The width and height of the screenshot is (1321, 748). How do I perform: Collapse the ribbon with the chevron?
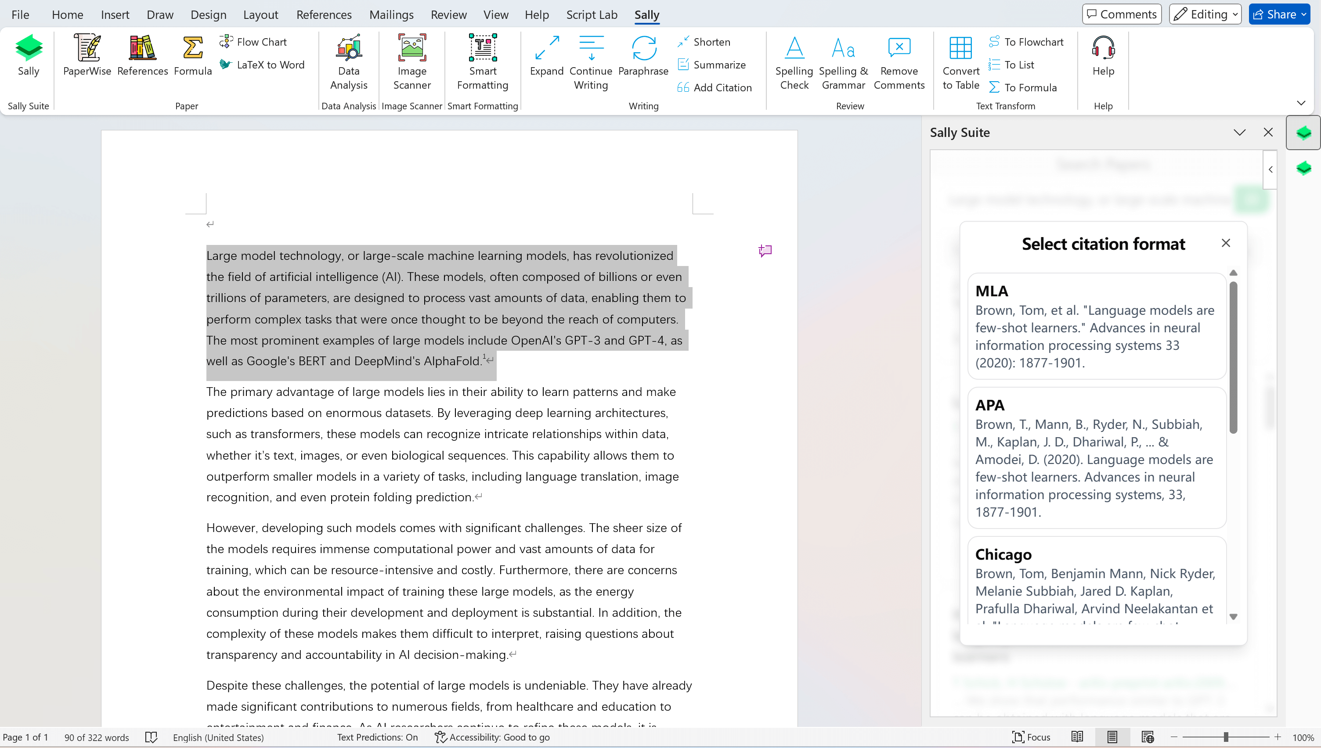1300,103
